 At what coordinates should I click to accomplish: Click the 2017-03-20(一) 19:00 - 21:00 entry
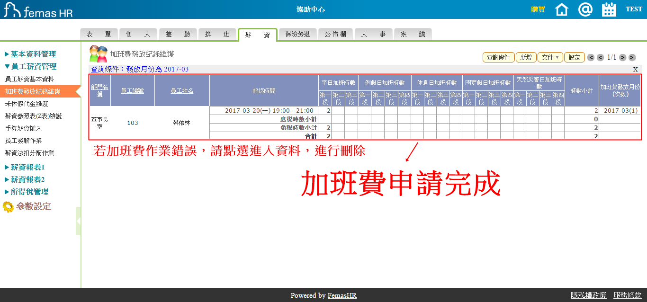click(x=269, y=110)
